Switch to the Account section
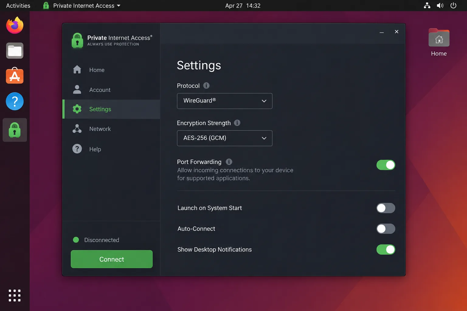 111,90
